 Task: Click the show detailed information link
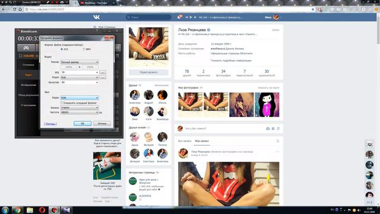[231, 61]
